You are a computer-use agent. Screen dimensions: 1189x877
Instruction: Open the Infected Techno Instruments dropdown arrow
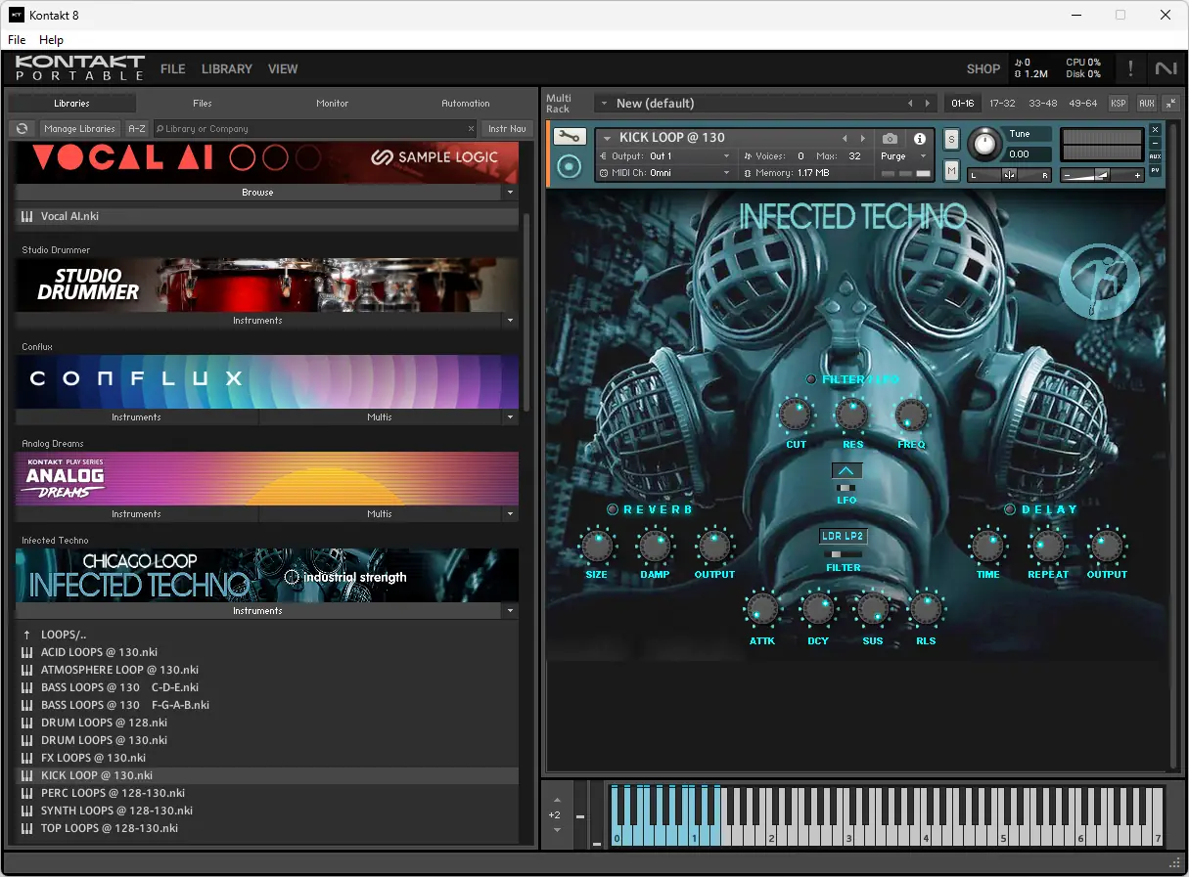(x=510, y=611)
